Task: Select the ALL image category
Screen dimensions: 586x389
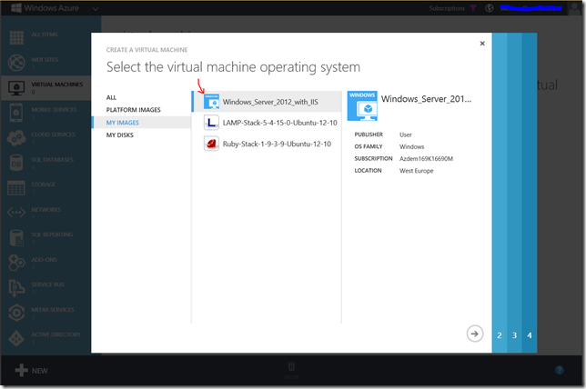Action: click(x=111, y=97)
